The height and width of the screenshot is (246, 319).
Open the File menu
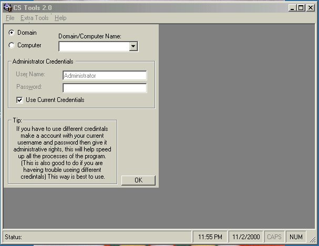pos(10,18)
